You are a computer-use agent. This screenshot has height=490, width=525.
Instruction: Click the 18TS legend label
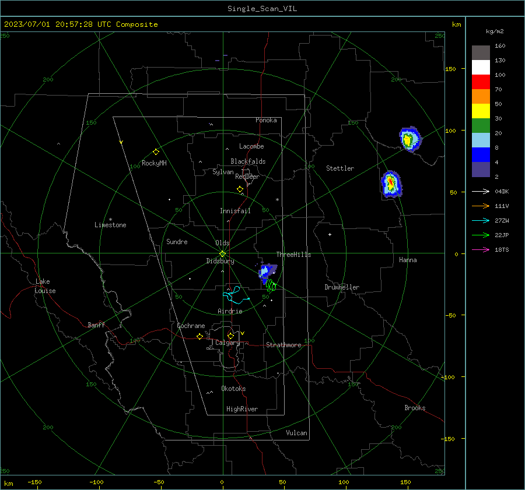tap(502, 249)
